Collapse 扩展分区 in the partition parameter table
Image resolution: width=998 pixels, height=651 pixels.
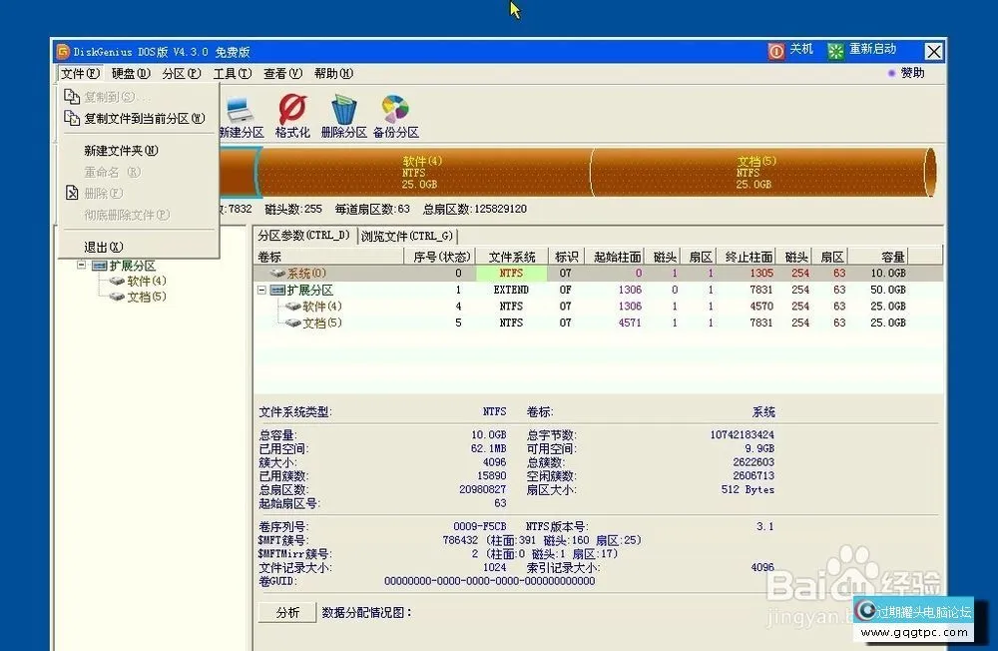pyautogui.click(x=259, y=290)
